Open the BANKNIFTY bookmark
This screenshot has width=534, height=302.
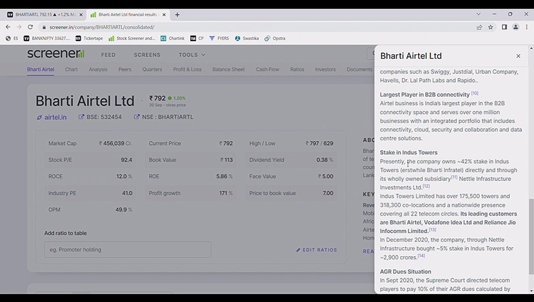click(47, 38)
